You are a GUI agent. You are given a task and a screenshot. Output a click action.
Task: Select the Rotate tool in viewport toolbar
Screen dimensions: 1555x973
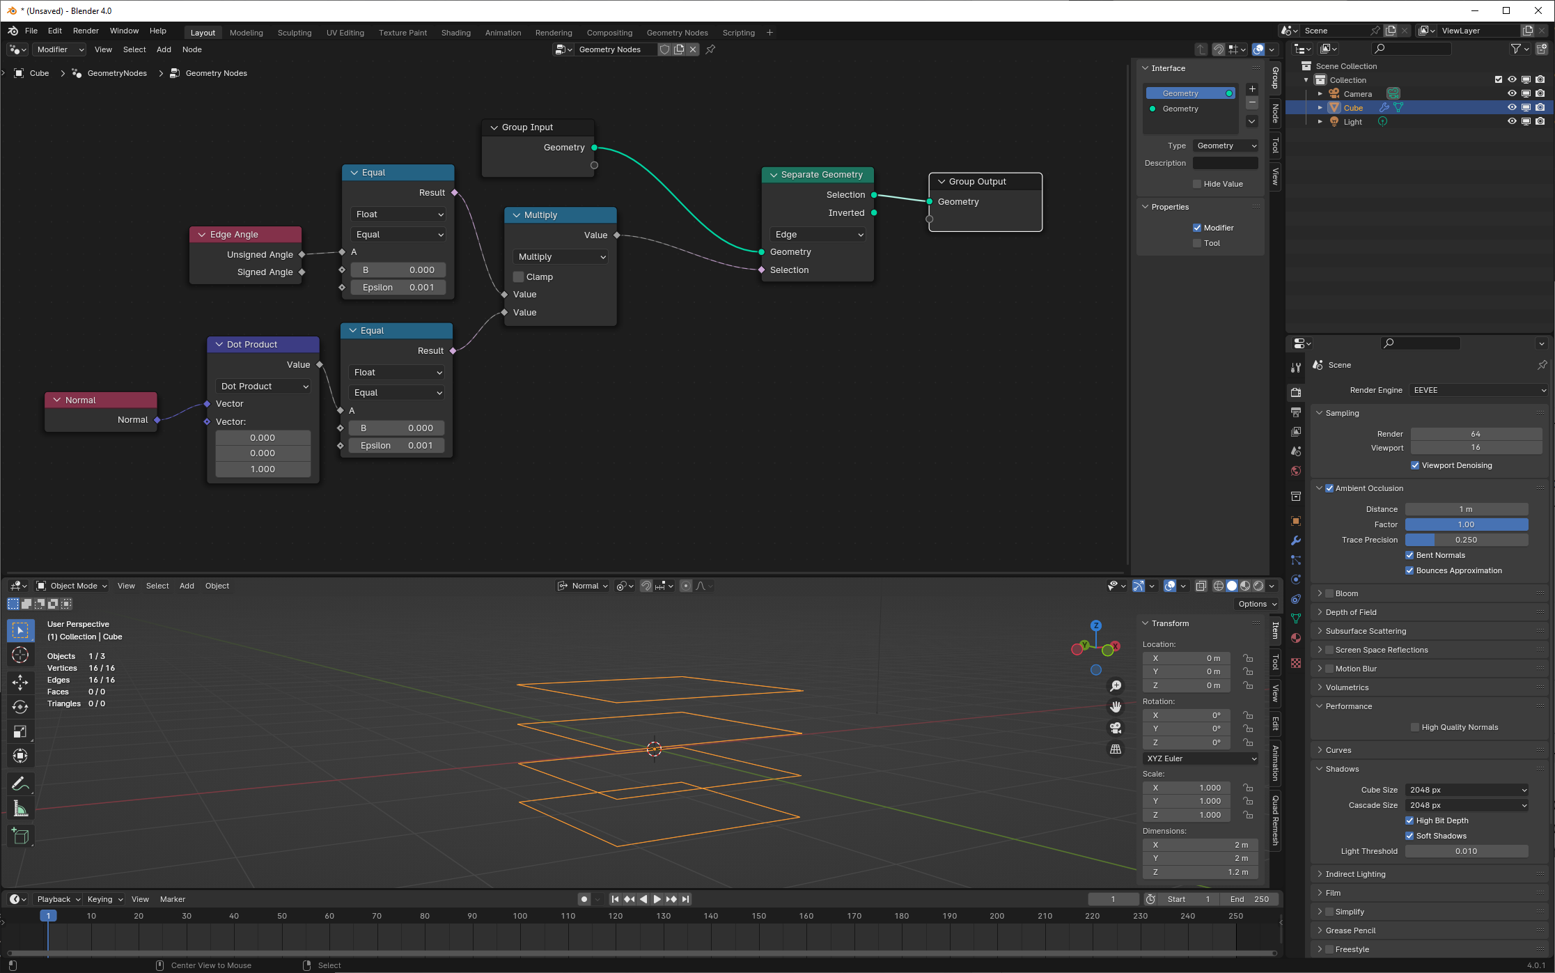click(20, 707)
